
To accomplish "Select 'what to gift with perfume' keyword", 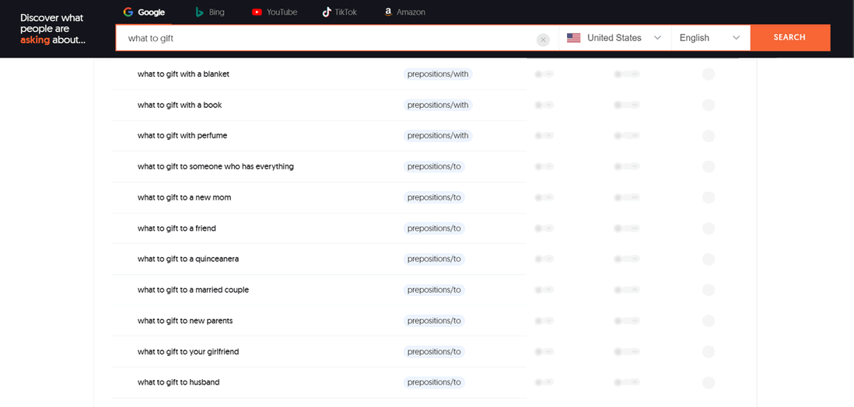I will click(x=183, y=136).
